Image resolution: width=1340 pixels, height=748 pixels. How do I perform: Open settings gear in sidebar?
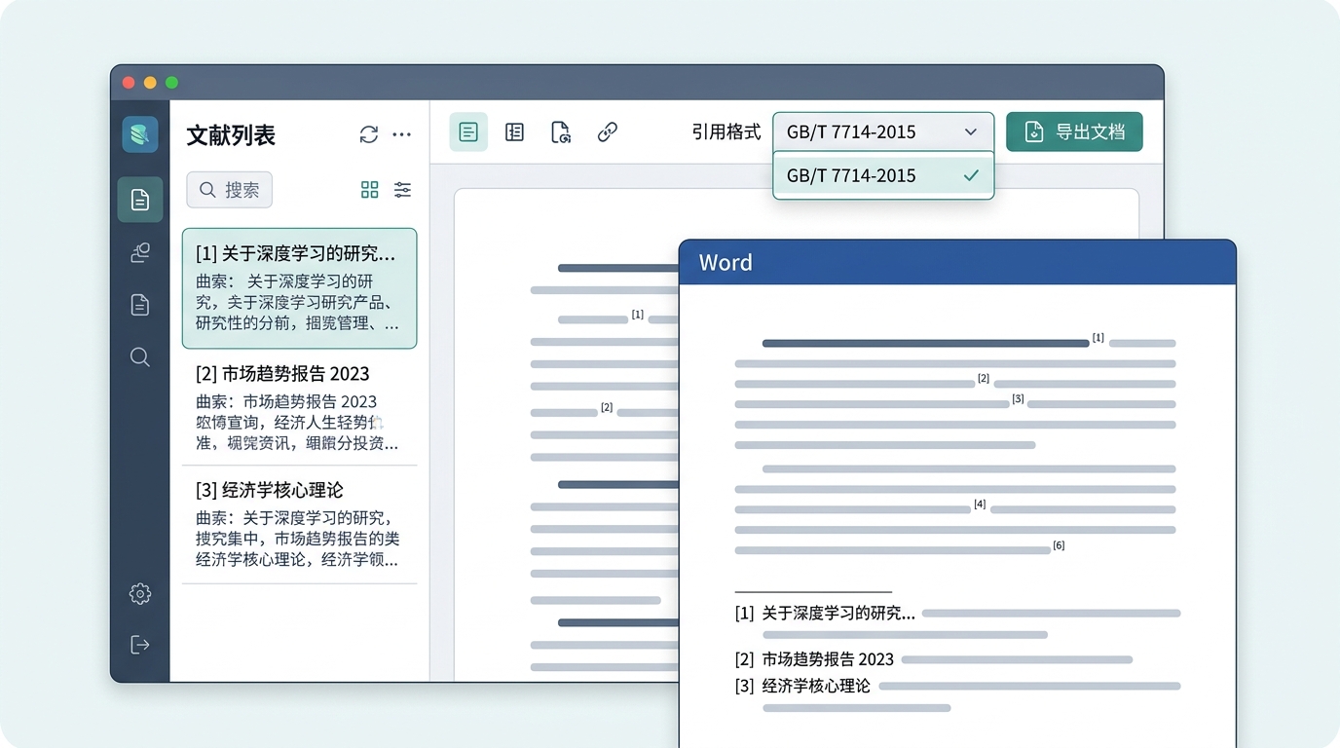(140, 594)
